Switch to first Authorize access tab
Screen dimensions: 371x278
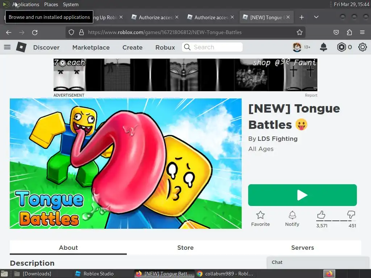[x=155, y=17]
